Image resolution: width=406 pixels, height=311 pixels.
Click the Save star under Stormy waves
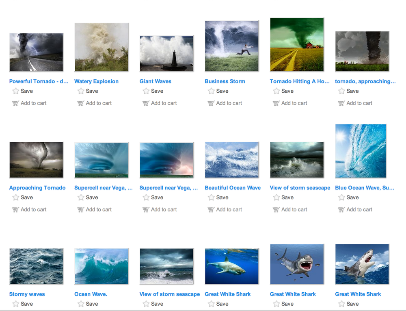pyautogui.click(x=16, y=304)
